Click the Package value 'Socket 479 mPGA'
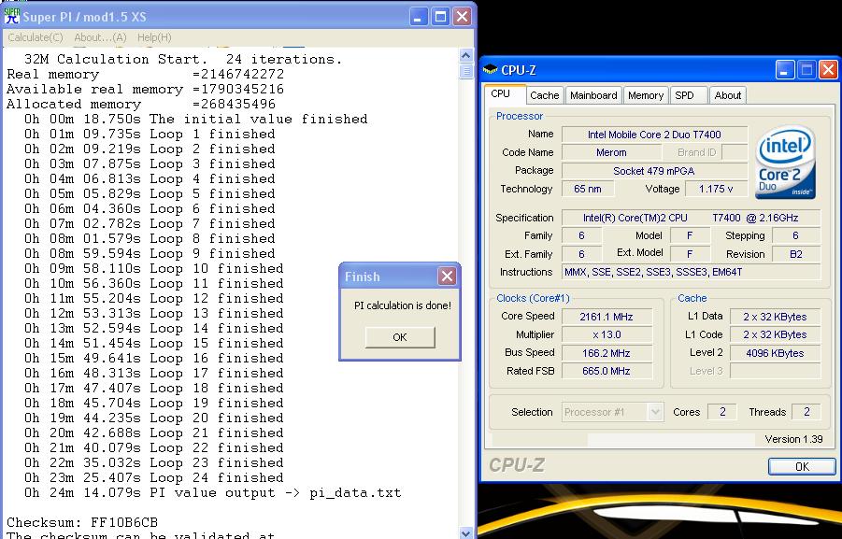Viewport: 842px width, 539px height. click(x=654, y=171)
